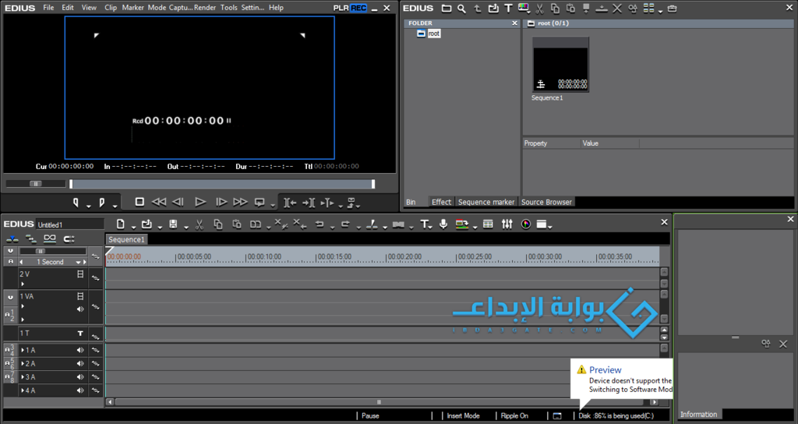798x424 pixels.
Task: Click the Set Out point marker icon
Action: pos(102,203)
